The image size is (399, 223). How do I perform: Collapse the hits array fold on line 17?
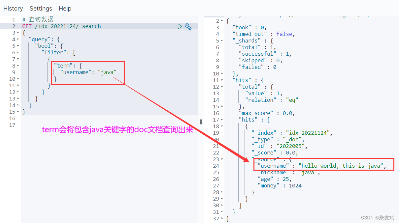pos(221,120)
